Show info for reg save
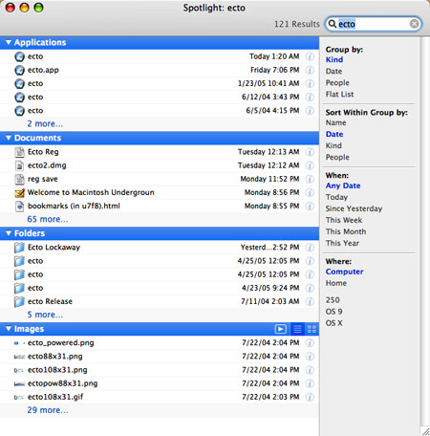This screenshot has height=436, width=430. (x=310, y=179)
